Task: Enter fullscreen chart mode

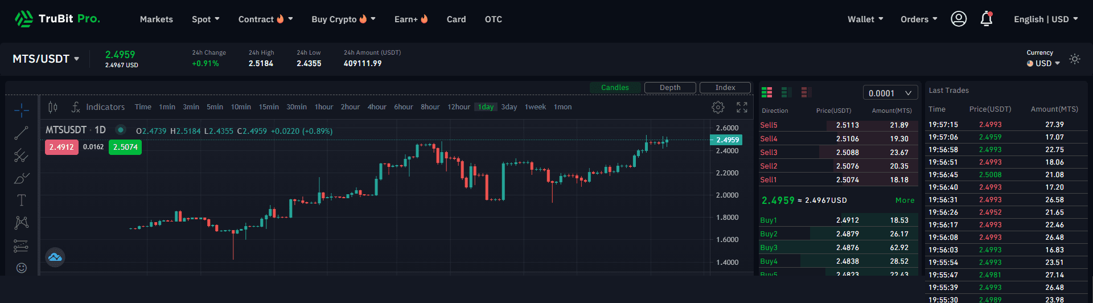Action: (742, 107)
